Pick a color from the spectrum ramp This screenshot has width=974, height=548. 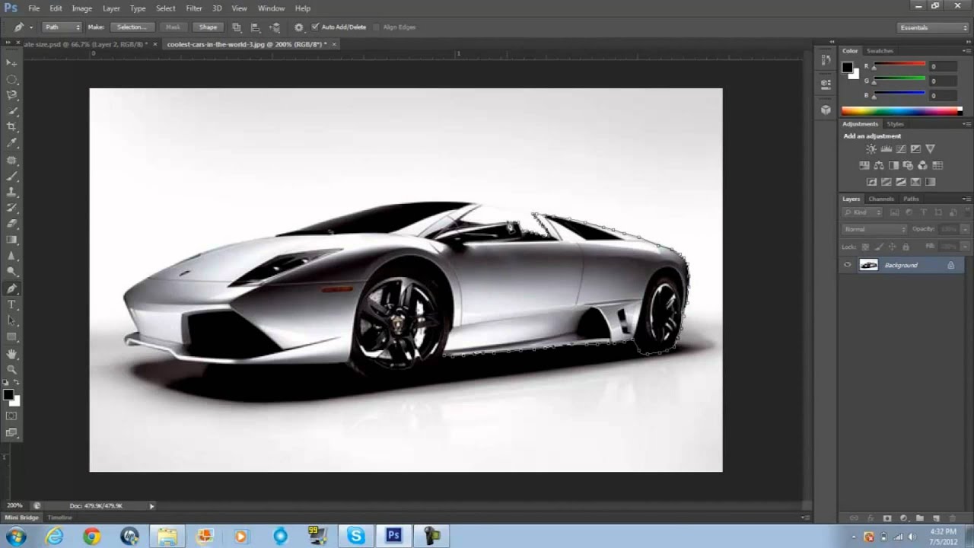pyautogui.click(x=902, y=111)
